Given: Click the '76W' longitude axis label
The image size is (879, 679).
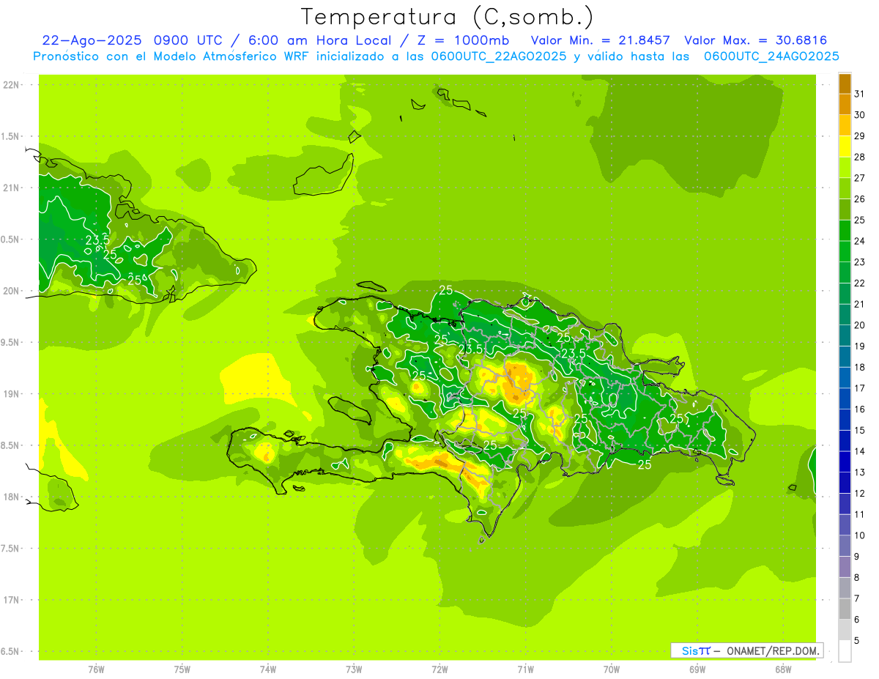Looking at the screenshot, I should coord(96,669).
